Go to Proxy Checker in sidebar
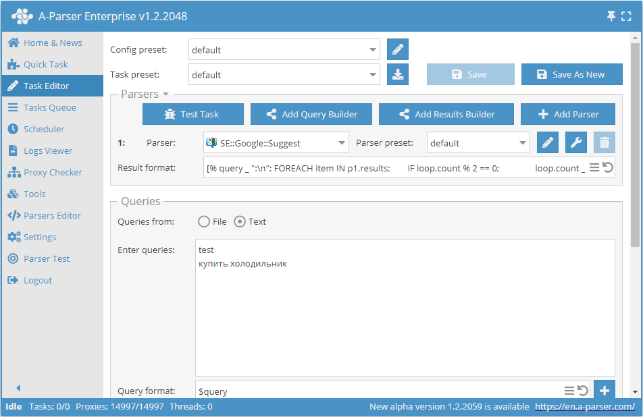The width and height of the screenshot is (643, 417). click(x=53, y=172)
